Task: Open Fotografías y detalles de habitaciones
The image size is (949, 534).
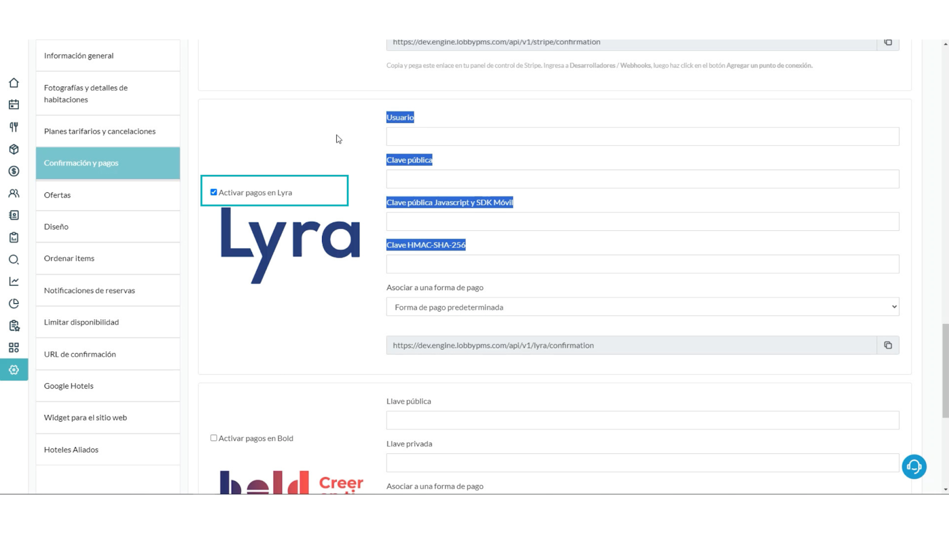Action: pos(108,94)
